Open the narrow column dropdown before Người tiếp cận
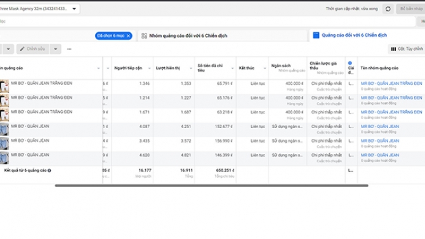This screenshot has width=425, height=239. click(x=108, y=68)
